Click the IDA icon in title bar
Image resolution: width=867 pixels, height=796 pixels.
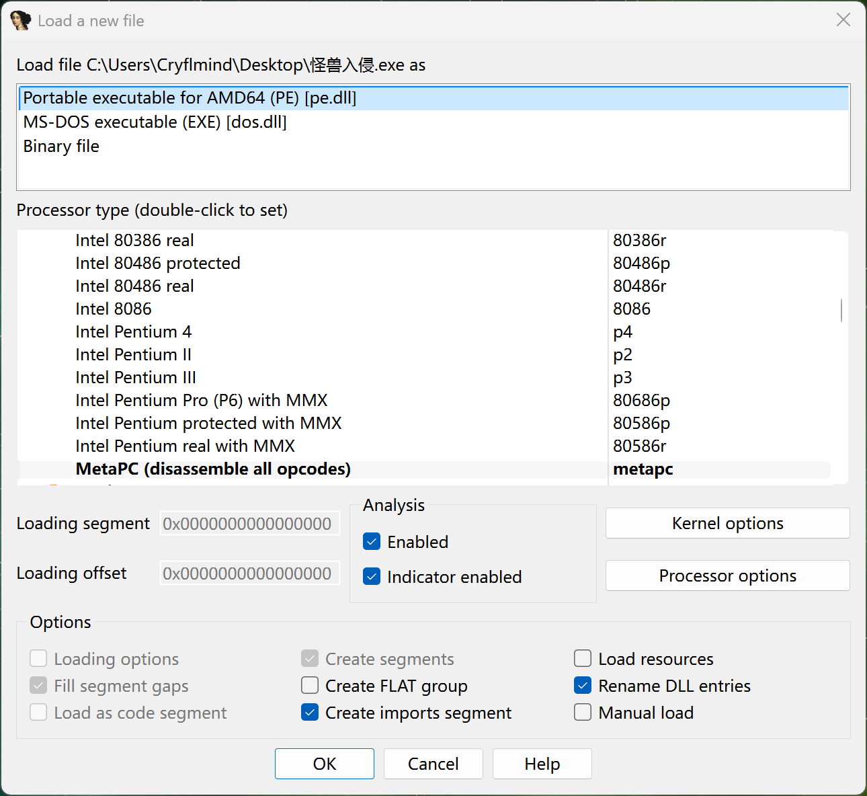pos(21,21)
